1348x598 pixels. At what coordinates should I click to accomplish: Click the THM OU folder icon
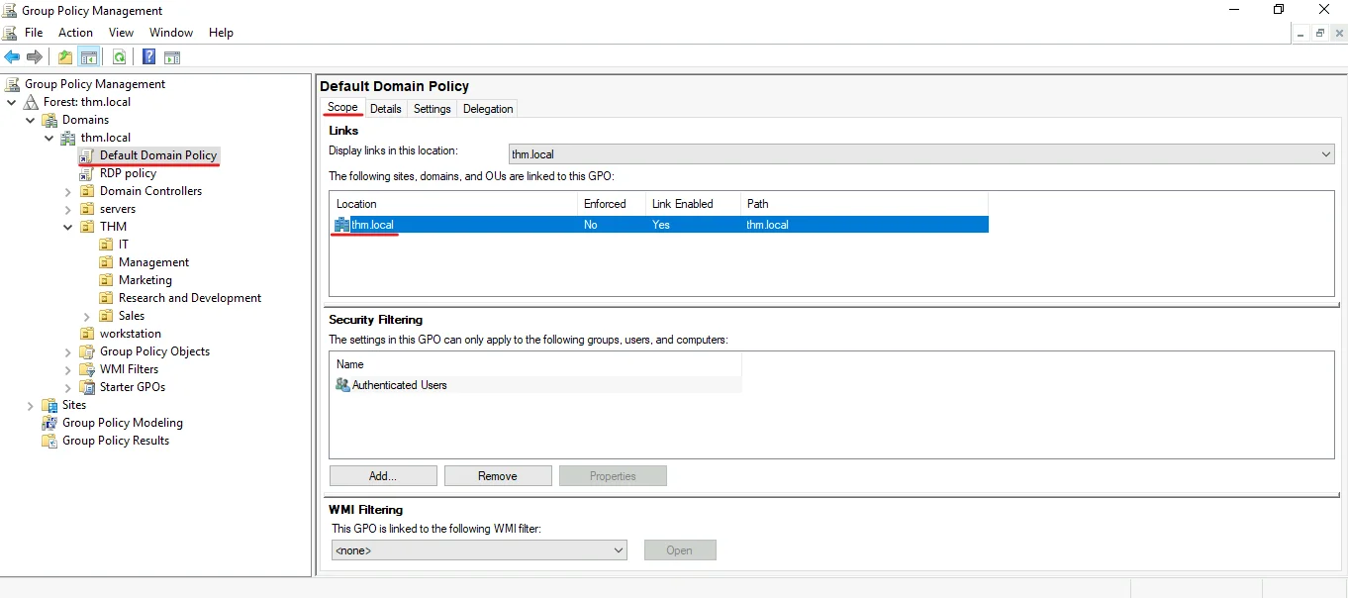pos(87,227)
